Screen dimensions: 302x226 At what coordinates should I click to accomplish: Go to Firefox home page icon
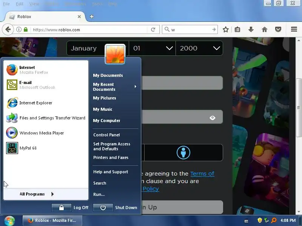pos(265,30)
